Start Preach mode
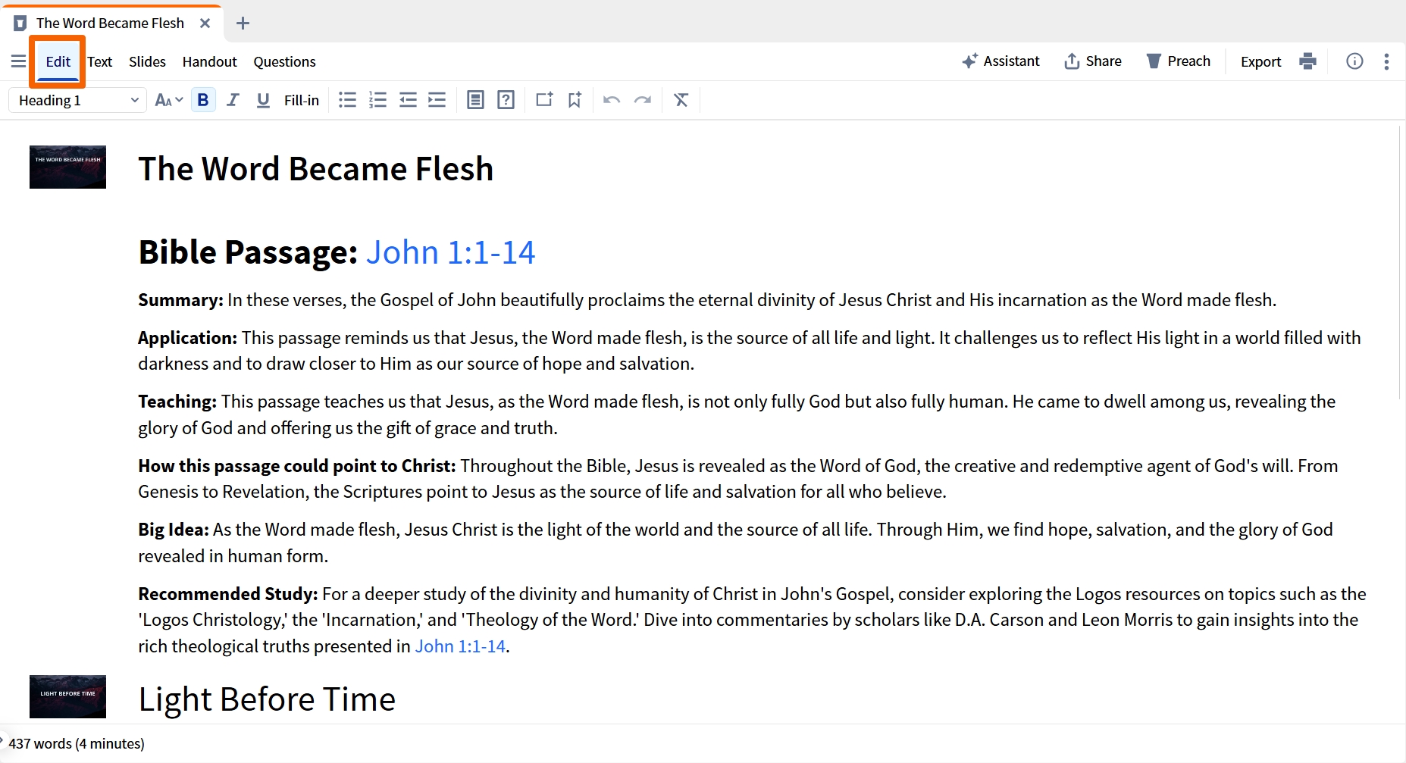This screenshot has width=1406, height=763. (1179, 61)
